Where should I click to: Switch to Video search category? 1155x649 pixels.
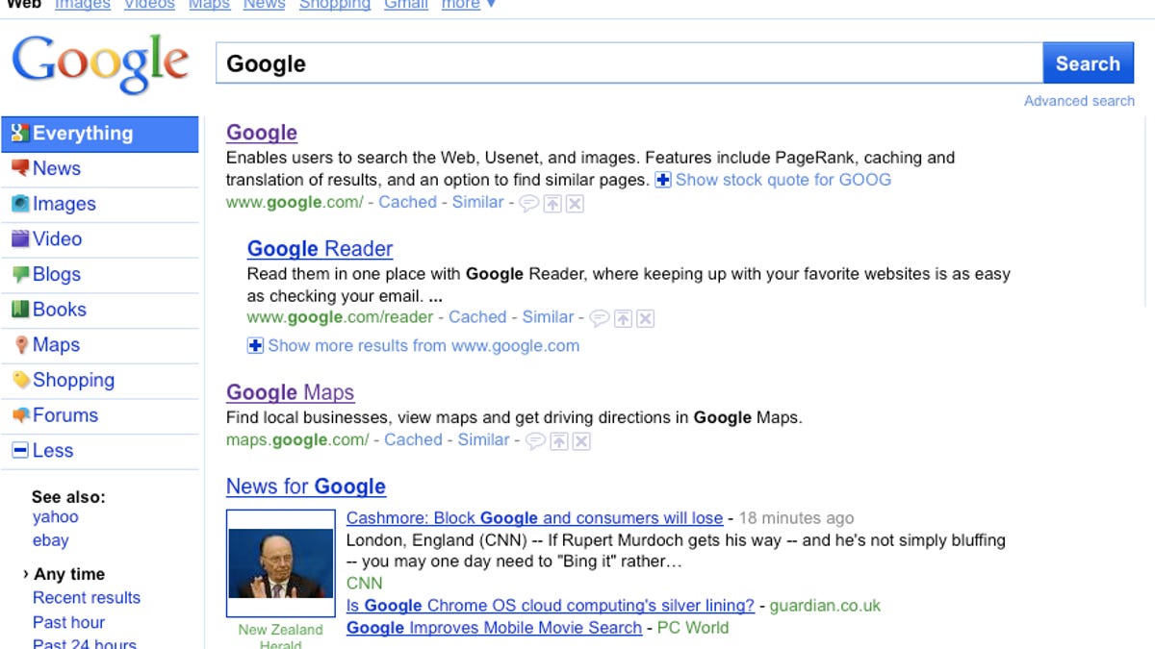coord(57,238)
